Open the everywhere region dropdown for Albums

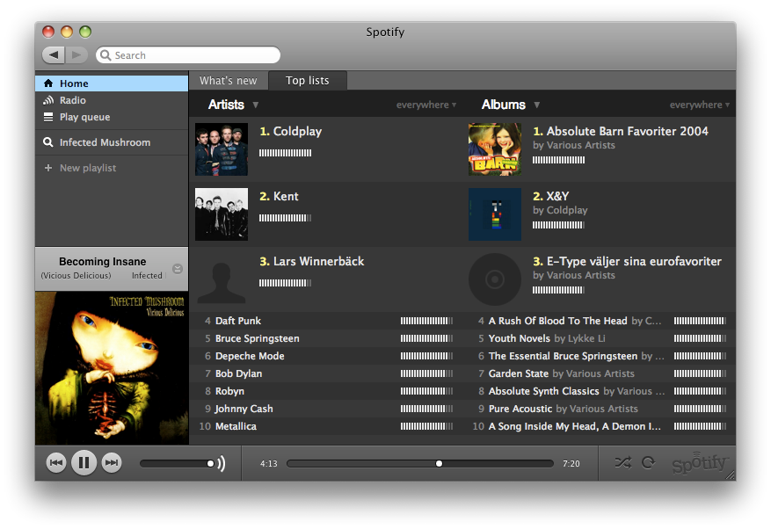click(x=699, y=105)
